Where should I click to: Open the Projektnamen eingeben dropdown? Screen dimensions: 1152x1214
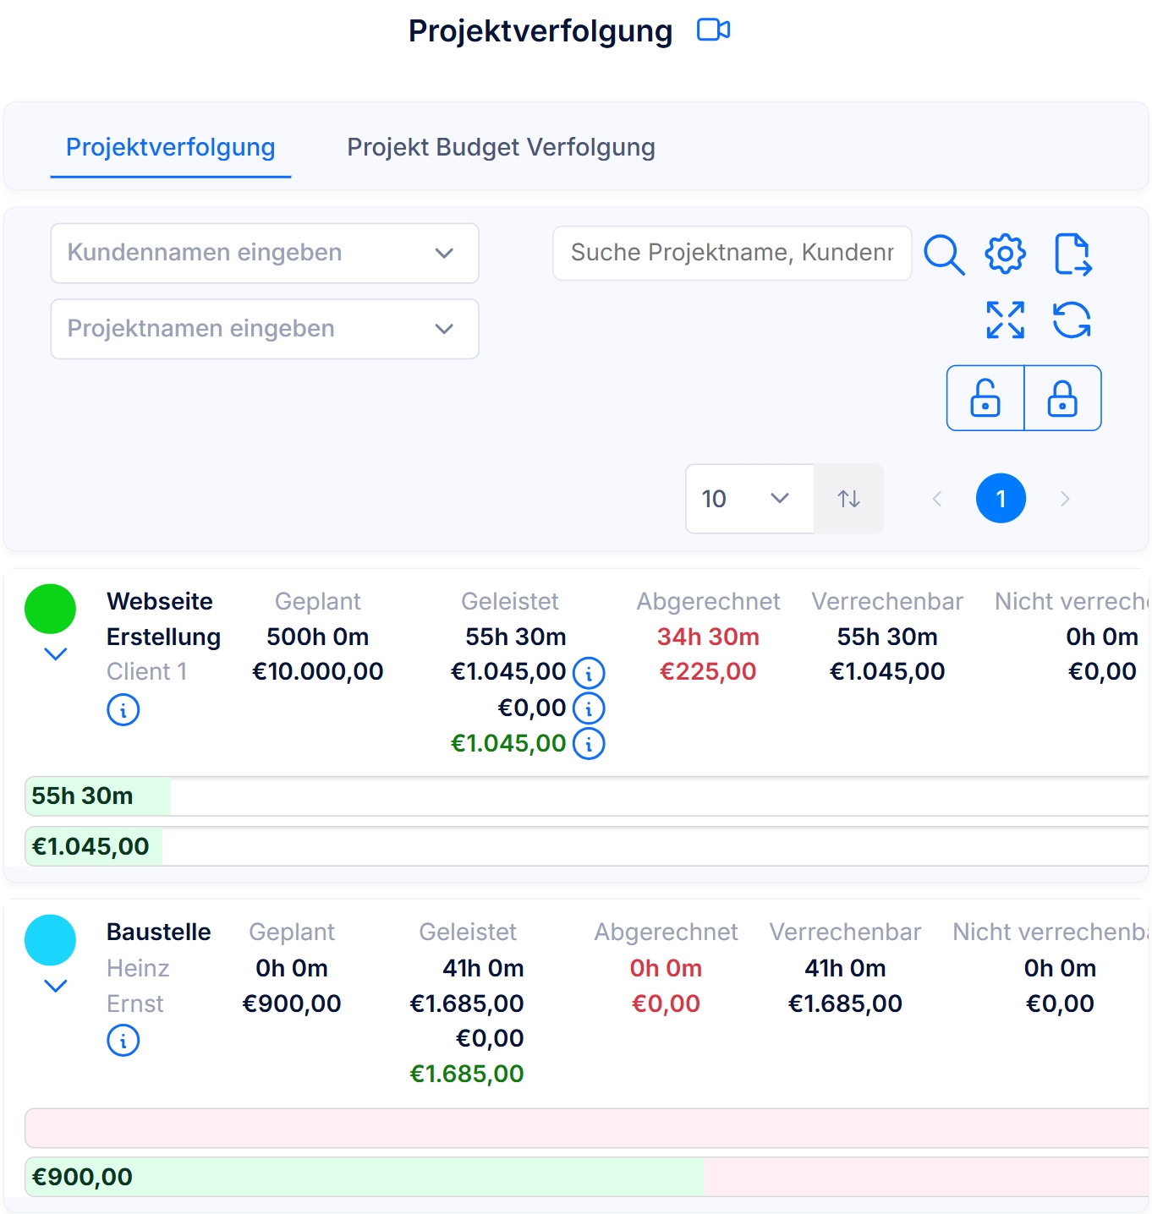(265, 329)
